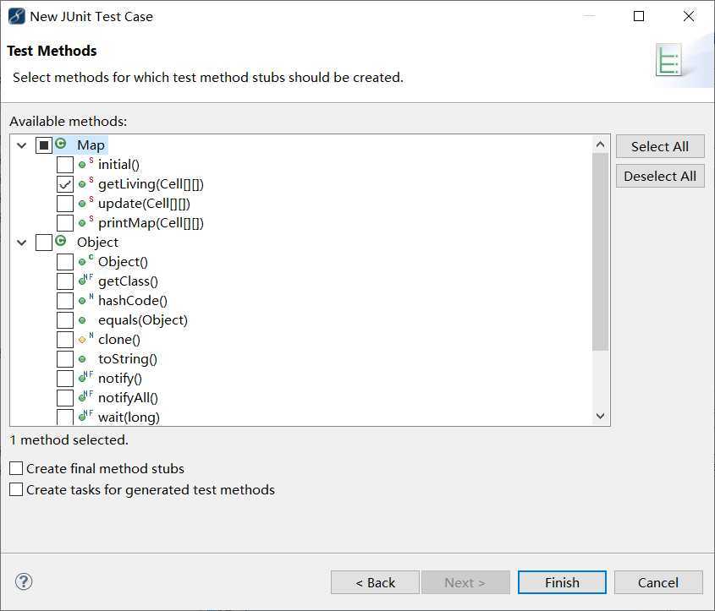Click the getClass() native final icon
This screenshot has width=715, height=611.
point(85,280)
